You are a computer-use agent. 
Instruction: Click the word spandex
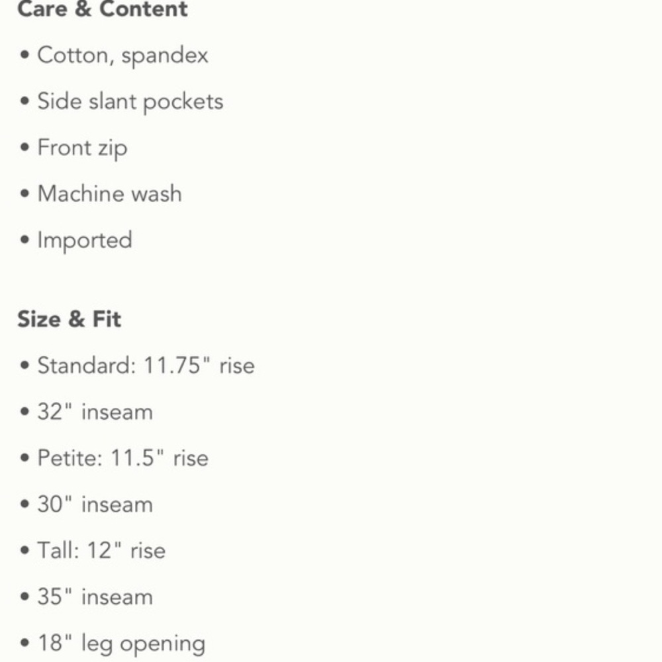(x=165, y=56)
